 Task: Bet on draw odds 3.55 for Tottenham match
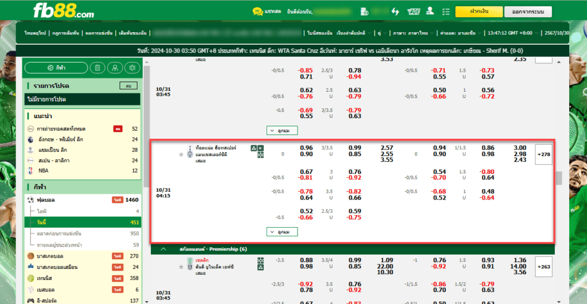[386, 160]
